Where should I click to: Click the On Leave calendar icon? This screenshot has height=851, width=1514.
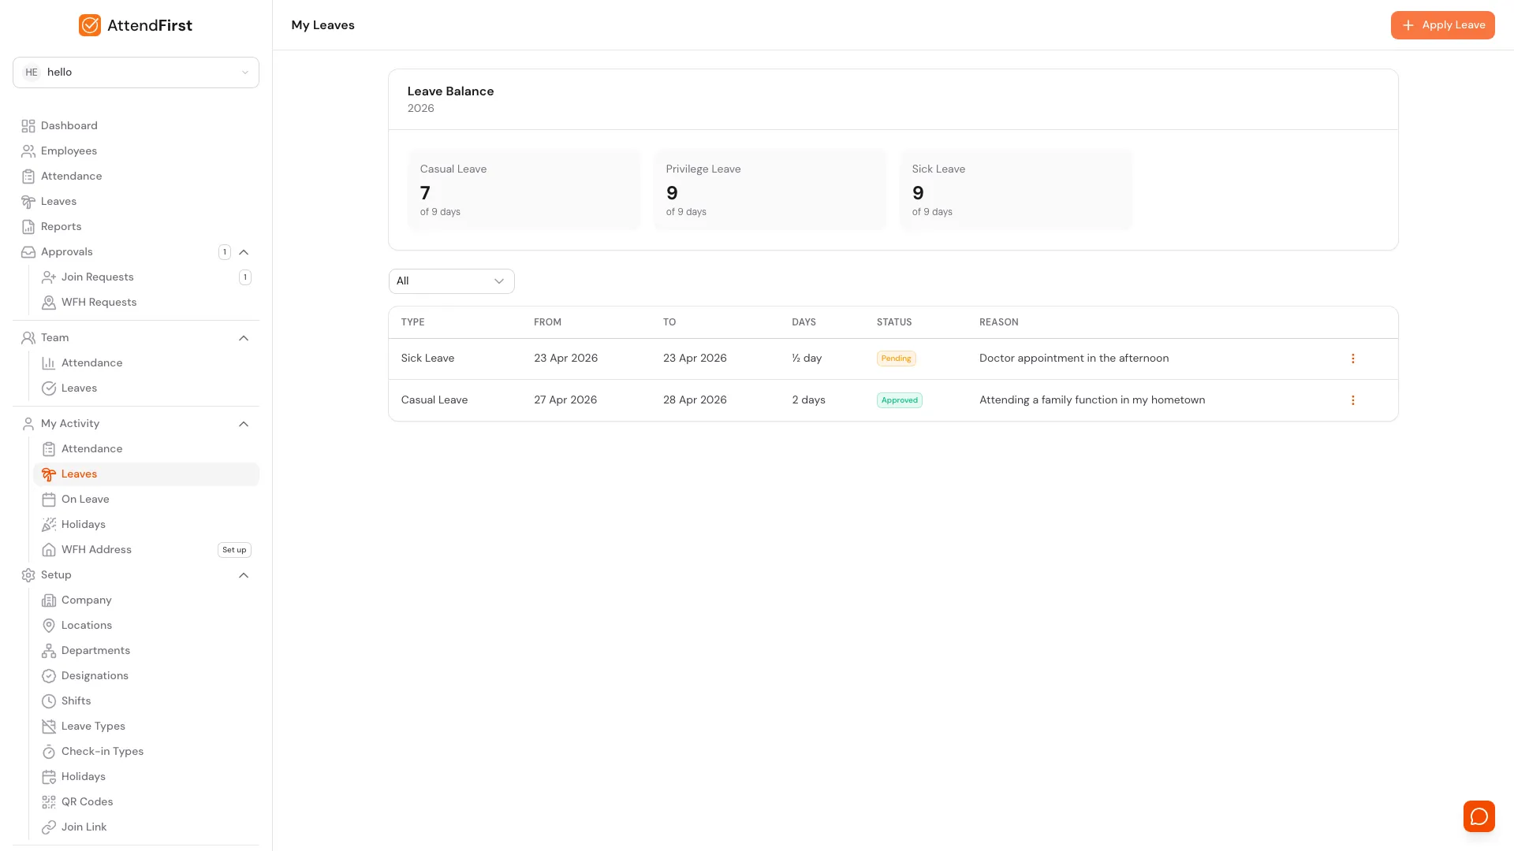click(49, 500)
